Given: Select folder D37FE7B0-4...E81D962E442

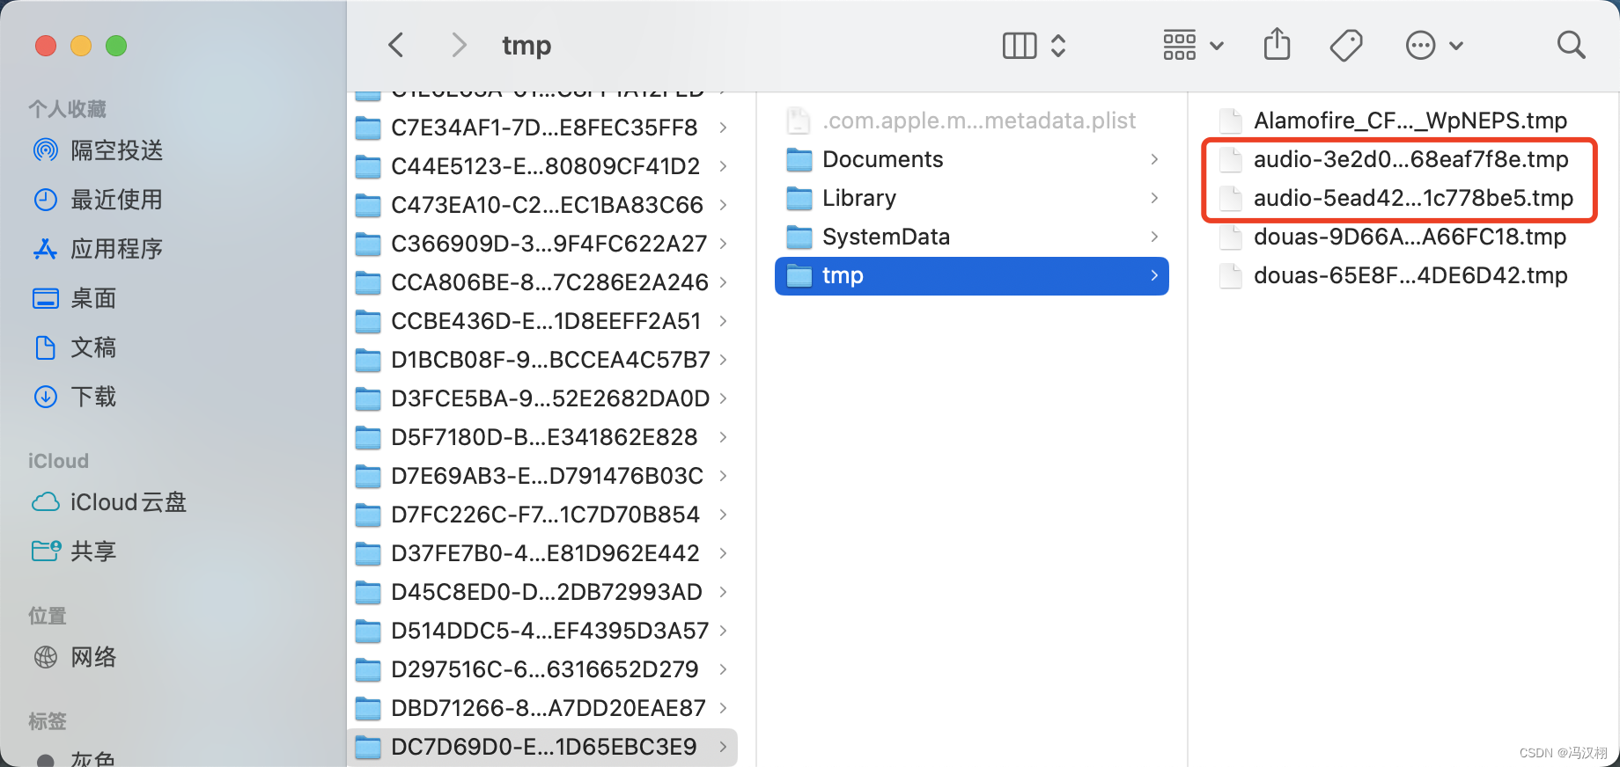Looking at the screenshot, I should click(542, 553).
